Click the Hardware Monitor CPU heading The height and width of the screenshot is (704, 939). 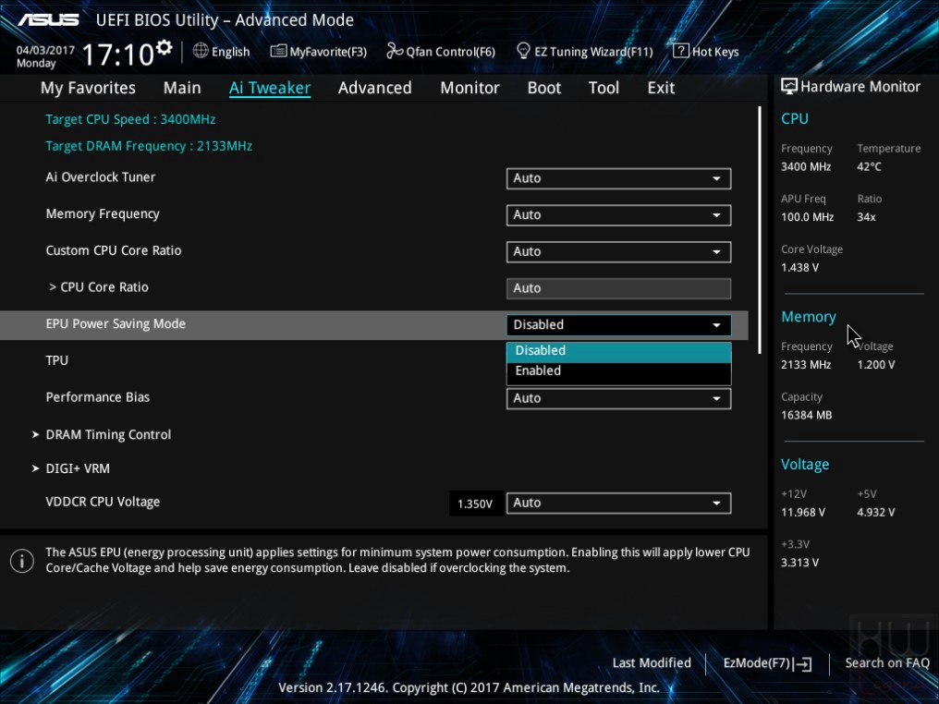(795, 118)
